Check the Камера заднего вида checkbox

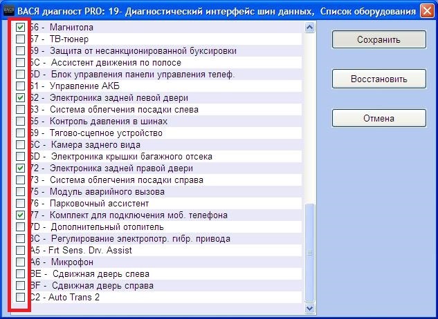pyautogui.click(x=20, y=145)
